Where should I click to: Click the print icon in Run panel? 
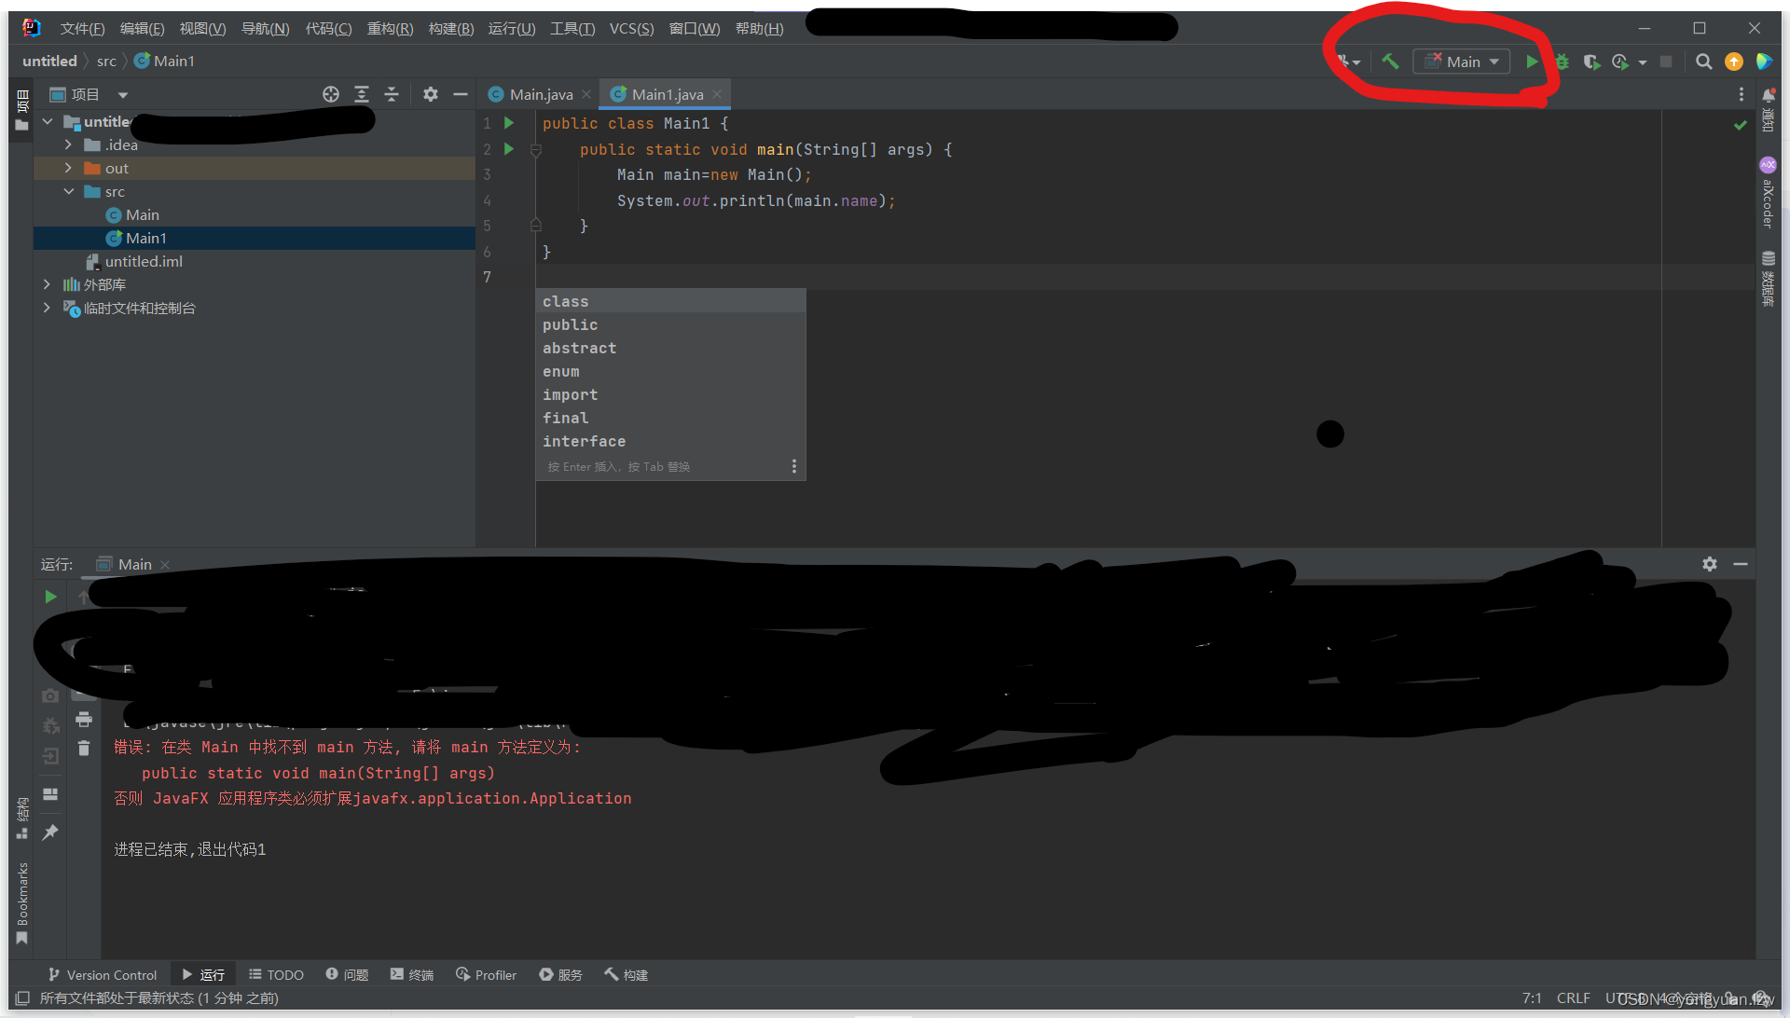click(x=84, y=720)
